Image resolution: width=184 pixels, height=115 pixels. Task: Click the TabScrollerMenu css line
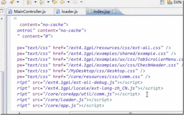(x=100, y=59)
